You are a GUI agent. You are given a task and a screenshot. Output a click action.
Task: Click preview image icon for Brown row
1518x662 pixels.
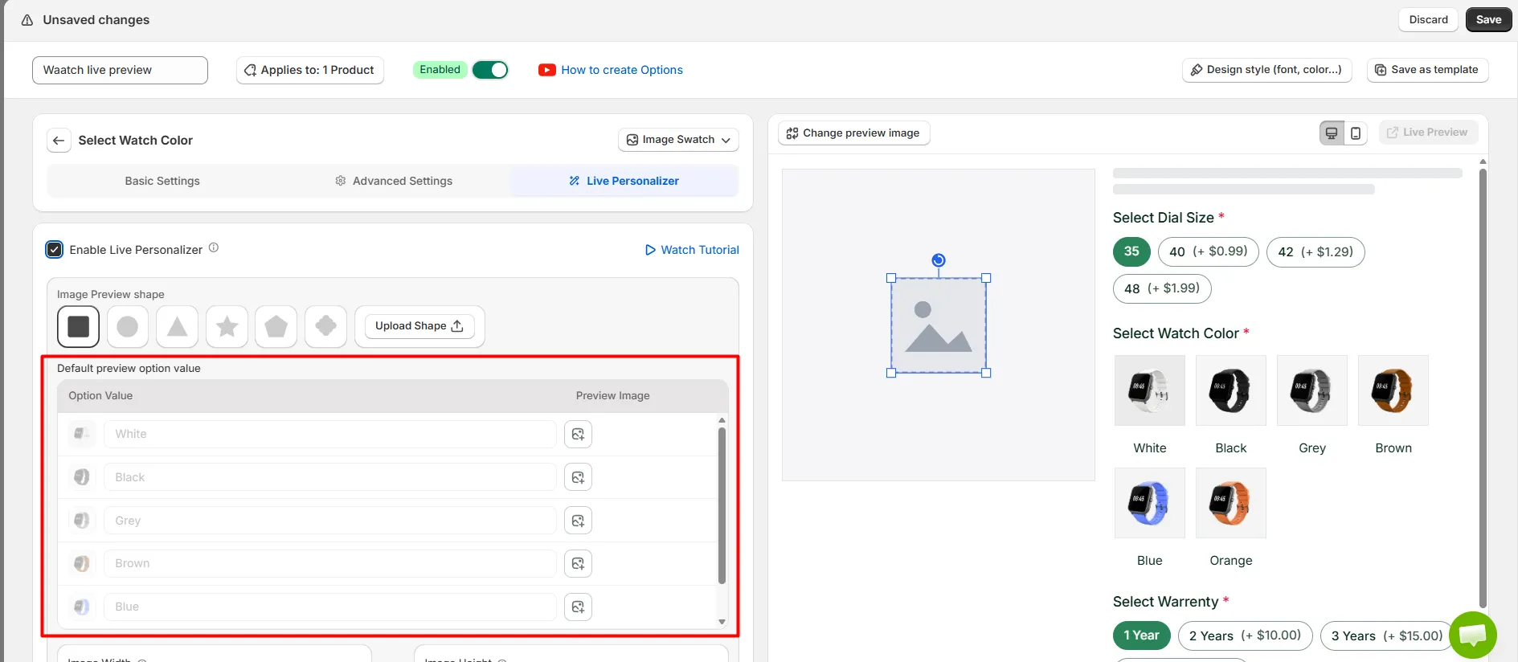(578, 563)
